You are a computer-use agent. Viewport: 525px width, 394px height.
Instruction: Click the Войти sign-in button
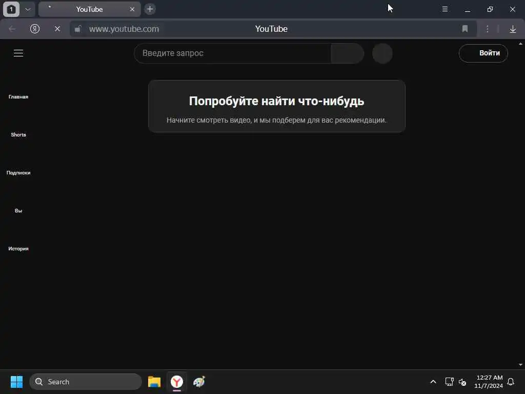[483, 53]
